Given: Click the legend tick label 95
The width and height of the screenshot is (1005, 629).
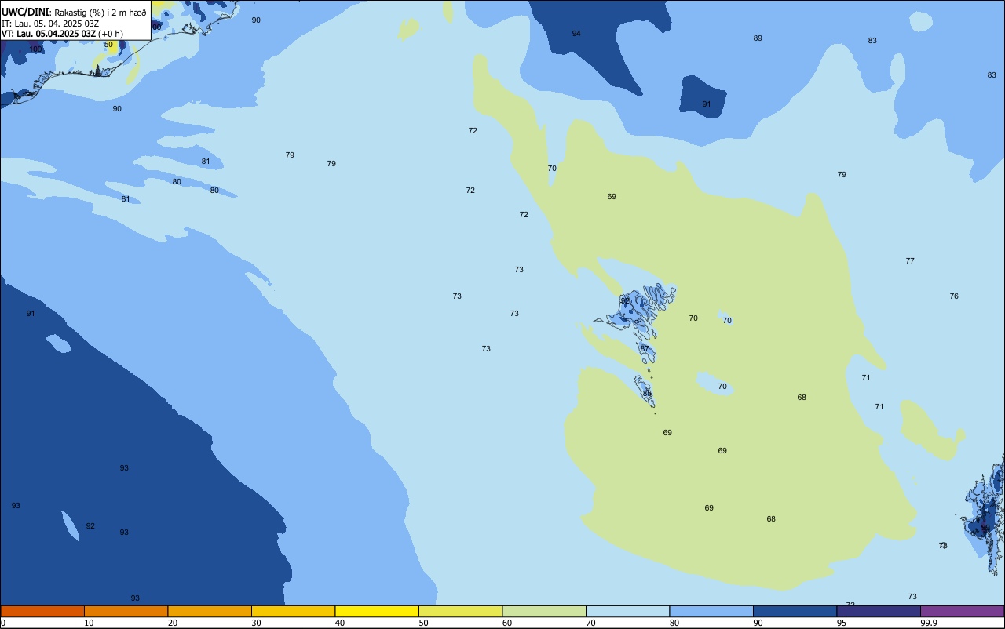Looking at the screenshot, I should pyautogui.click(x=842, y=623).
